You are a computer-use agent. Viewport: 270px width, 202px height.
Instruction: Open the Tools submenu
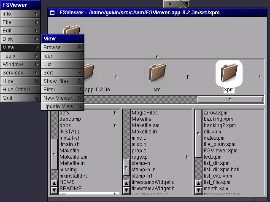(x=20, y=56)
